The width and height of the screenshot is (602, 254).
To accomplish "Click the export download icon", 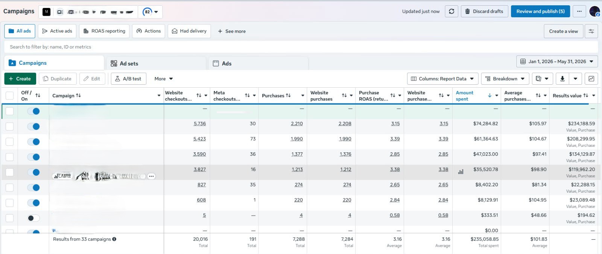I will 562,79.
